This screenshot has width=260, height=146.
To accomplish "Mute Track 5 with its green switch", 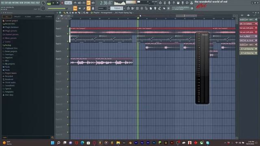I will [68, 56].
